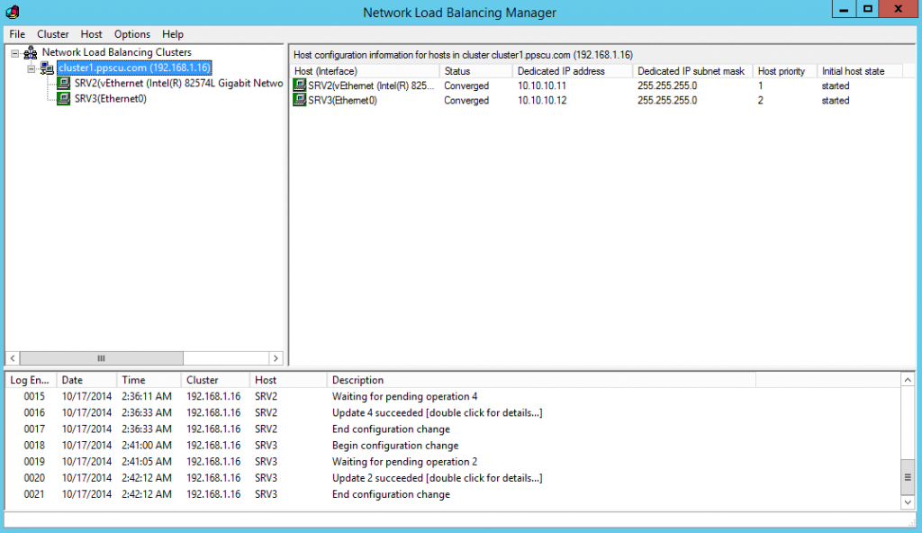The height and width of the screenshot is (533, 922).
Task: Open the Host menu
Action: coord(91,34)
